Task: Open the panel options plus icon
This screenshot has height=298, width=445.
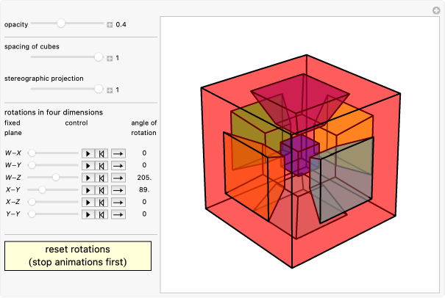Action: 436,10
